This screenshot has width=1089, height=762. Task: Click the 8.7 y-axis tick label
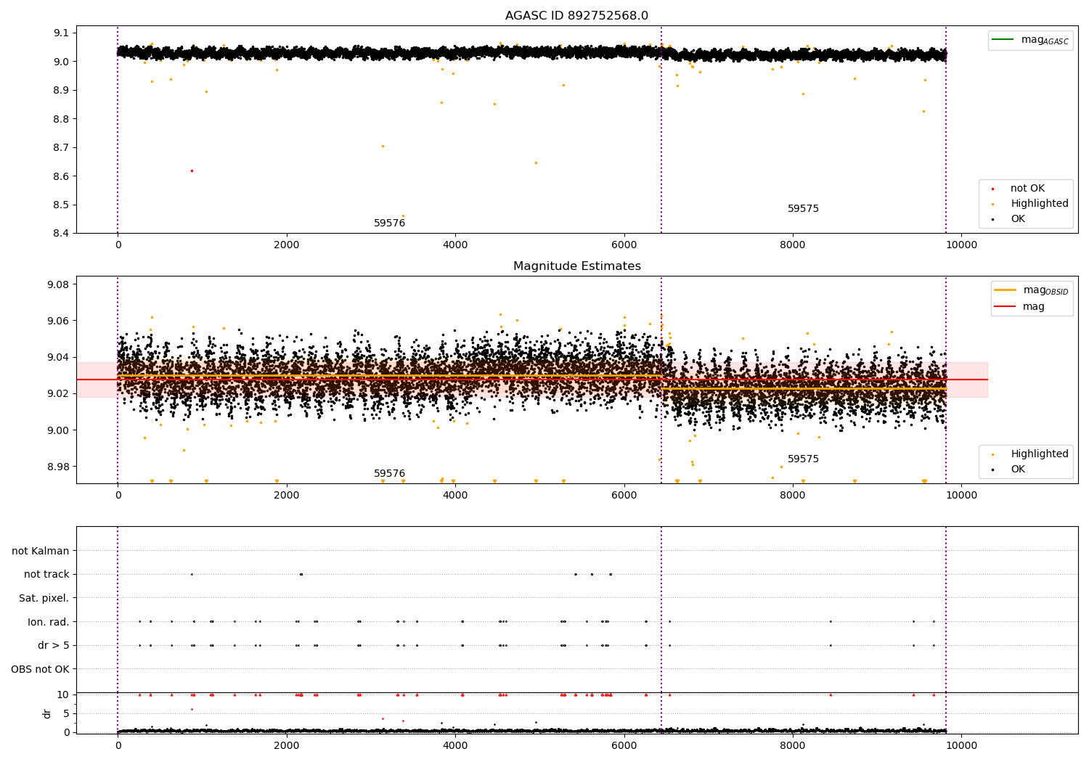[61, 147]
